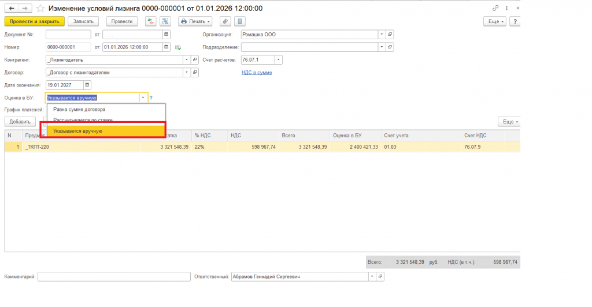Expand the Оценка в БУ dropdown arrow
Screen dimensions: 592x307
click(x=143, y=98)
